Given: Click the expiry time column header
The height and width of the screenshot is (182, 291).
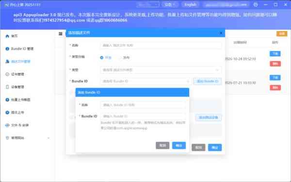Looking at the screenshot, I should 240,43.
